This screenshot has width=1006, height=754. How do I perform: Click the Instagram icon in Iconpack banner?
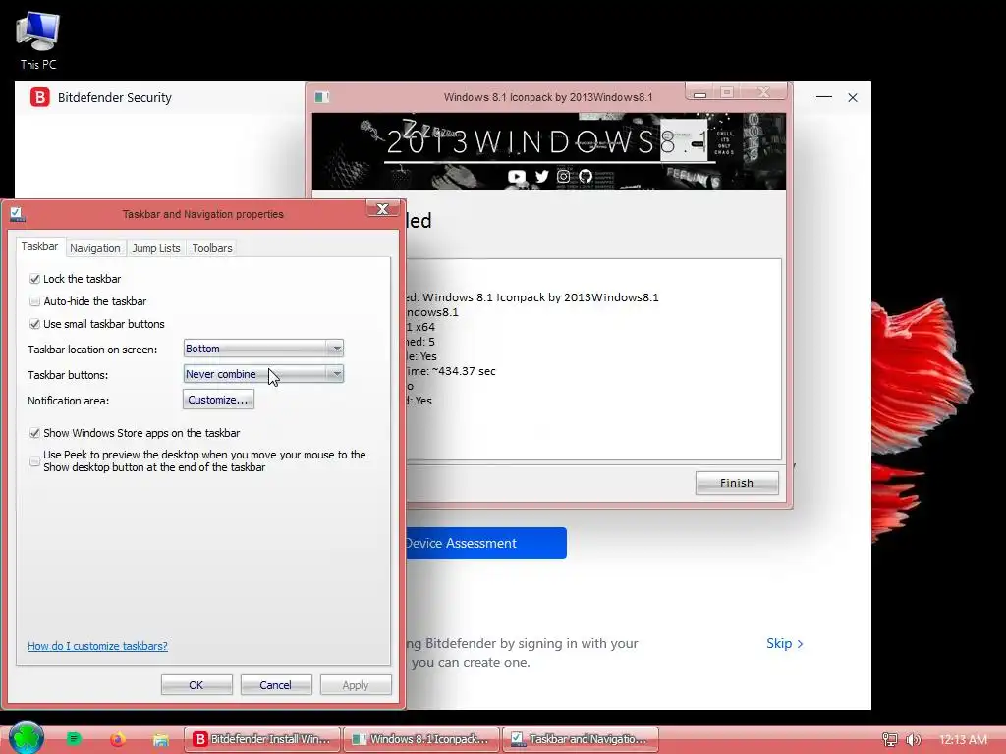coord(563,176)
